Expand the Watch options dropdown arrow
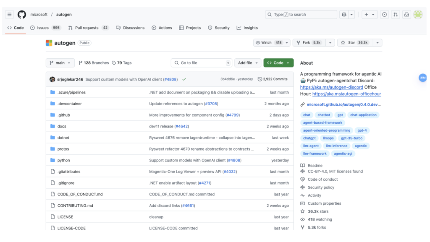 [x=287, y=43]
